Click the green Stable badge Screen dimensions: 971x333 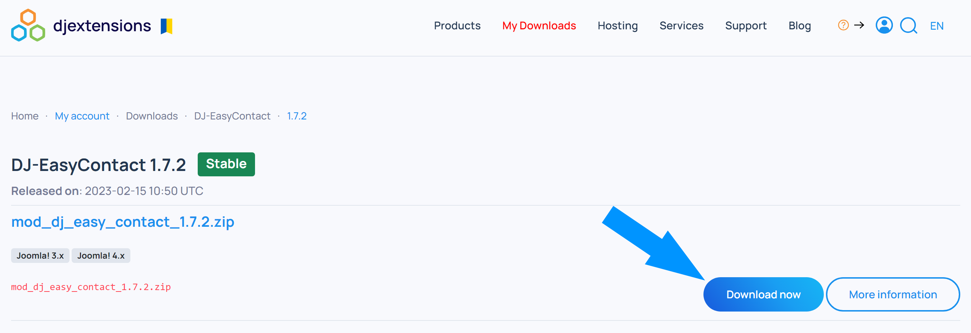tap(226, 164)
